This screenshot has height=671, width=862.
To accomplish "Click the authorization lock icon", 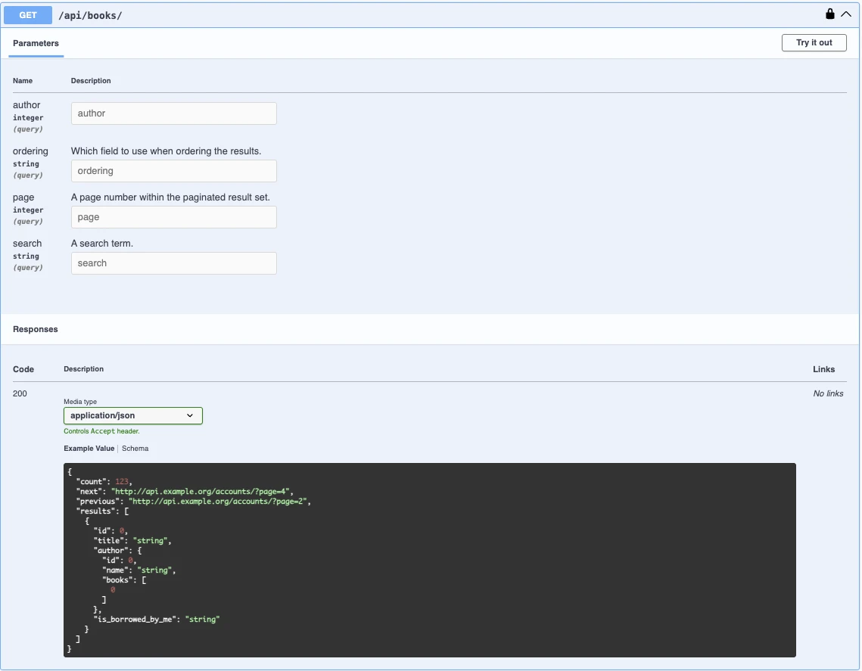I will [830, 14].
